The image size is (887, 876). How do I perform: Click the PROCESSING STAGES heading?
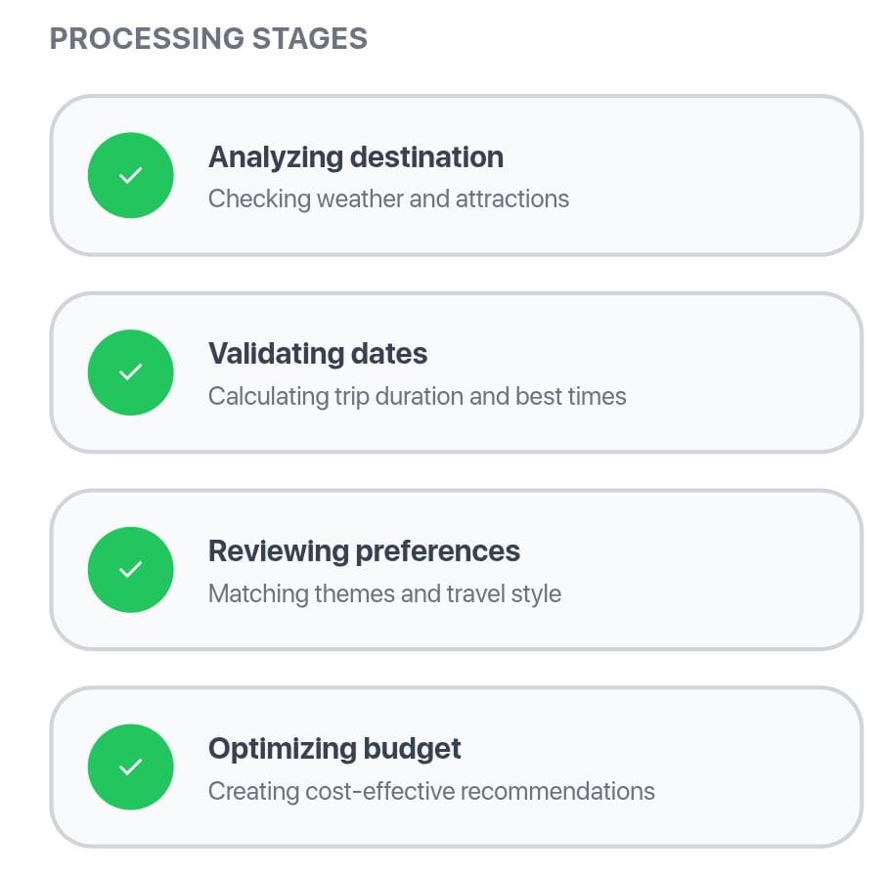pyautogui.click(x=208, y=39)
